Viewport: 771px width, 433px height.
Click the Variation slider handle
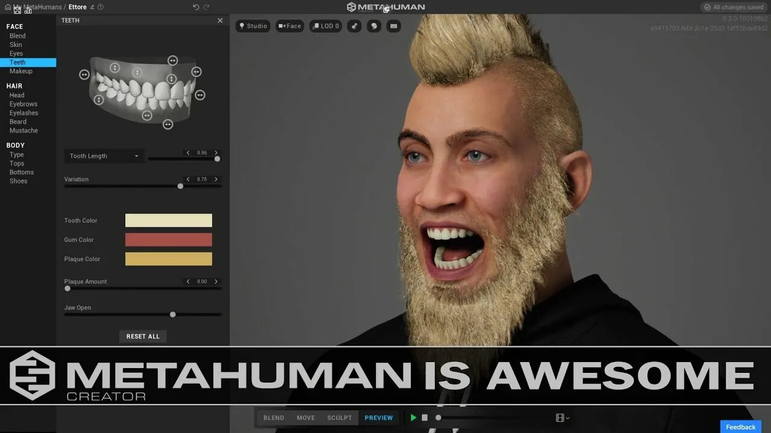[180, 186]
